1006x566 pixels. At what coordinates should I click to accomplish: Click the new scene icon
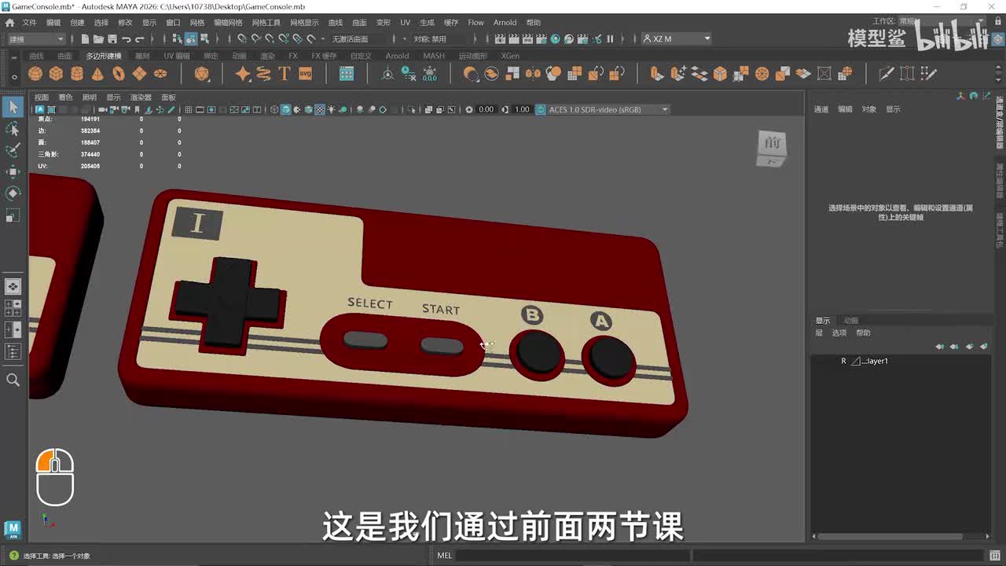pos(84,39)
